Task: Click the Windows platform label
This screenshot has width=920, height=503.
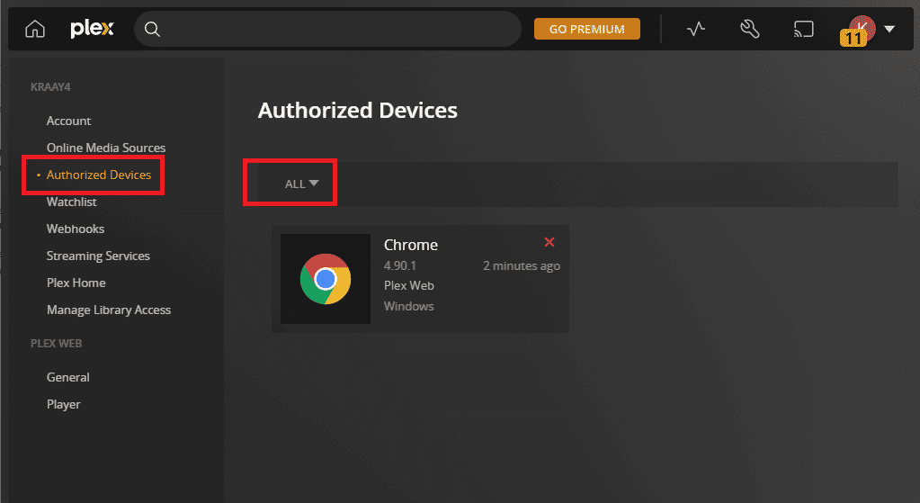Action: (x=409, y=306)
